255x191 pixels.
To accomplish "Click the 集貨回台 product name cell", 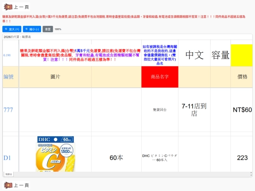I will 160,110.
